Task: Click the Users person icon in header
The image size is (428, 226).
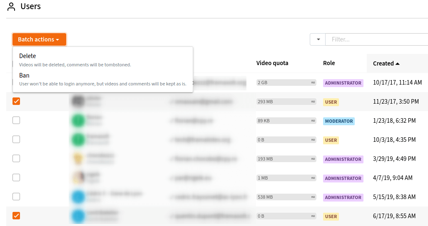Action: pos(11,7)
